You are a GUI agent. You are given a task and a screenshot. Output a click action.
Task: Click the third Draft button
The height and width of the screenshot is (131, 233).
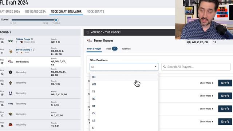[x=225, y=109]
